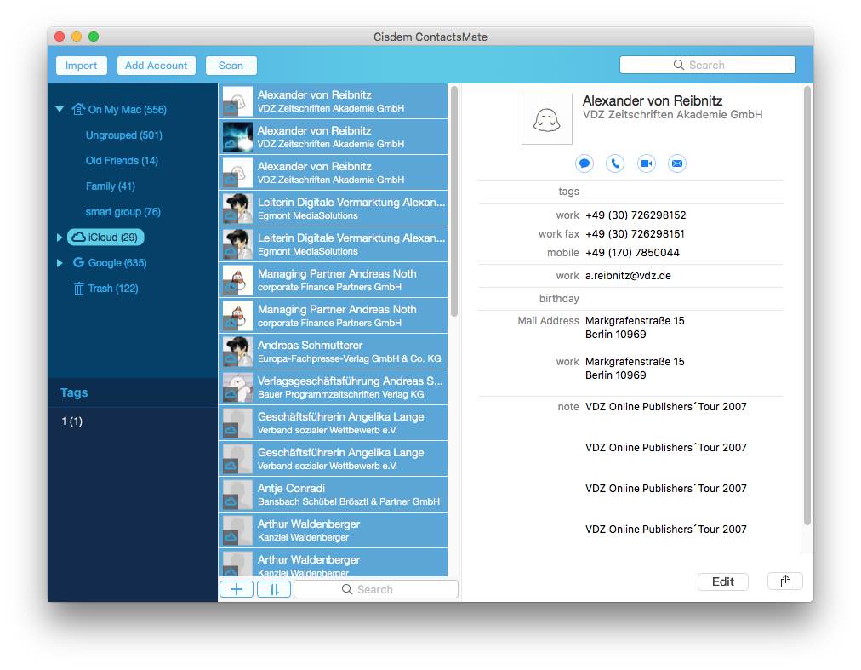Expand the iCloud account
861x670 pixels.
tap(60, 238)
